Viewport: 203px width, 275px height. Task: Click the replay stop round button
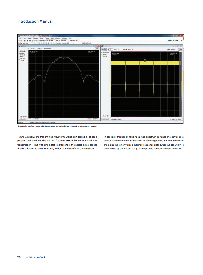click(x=39, y=43)
